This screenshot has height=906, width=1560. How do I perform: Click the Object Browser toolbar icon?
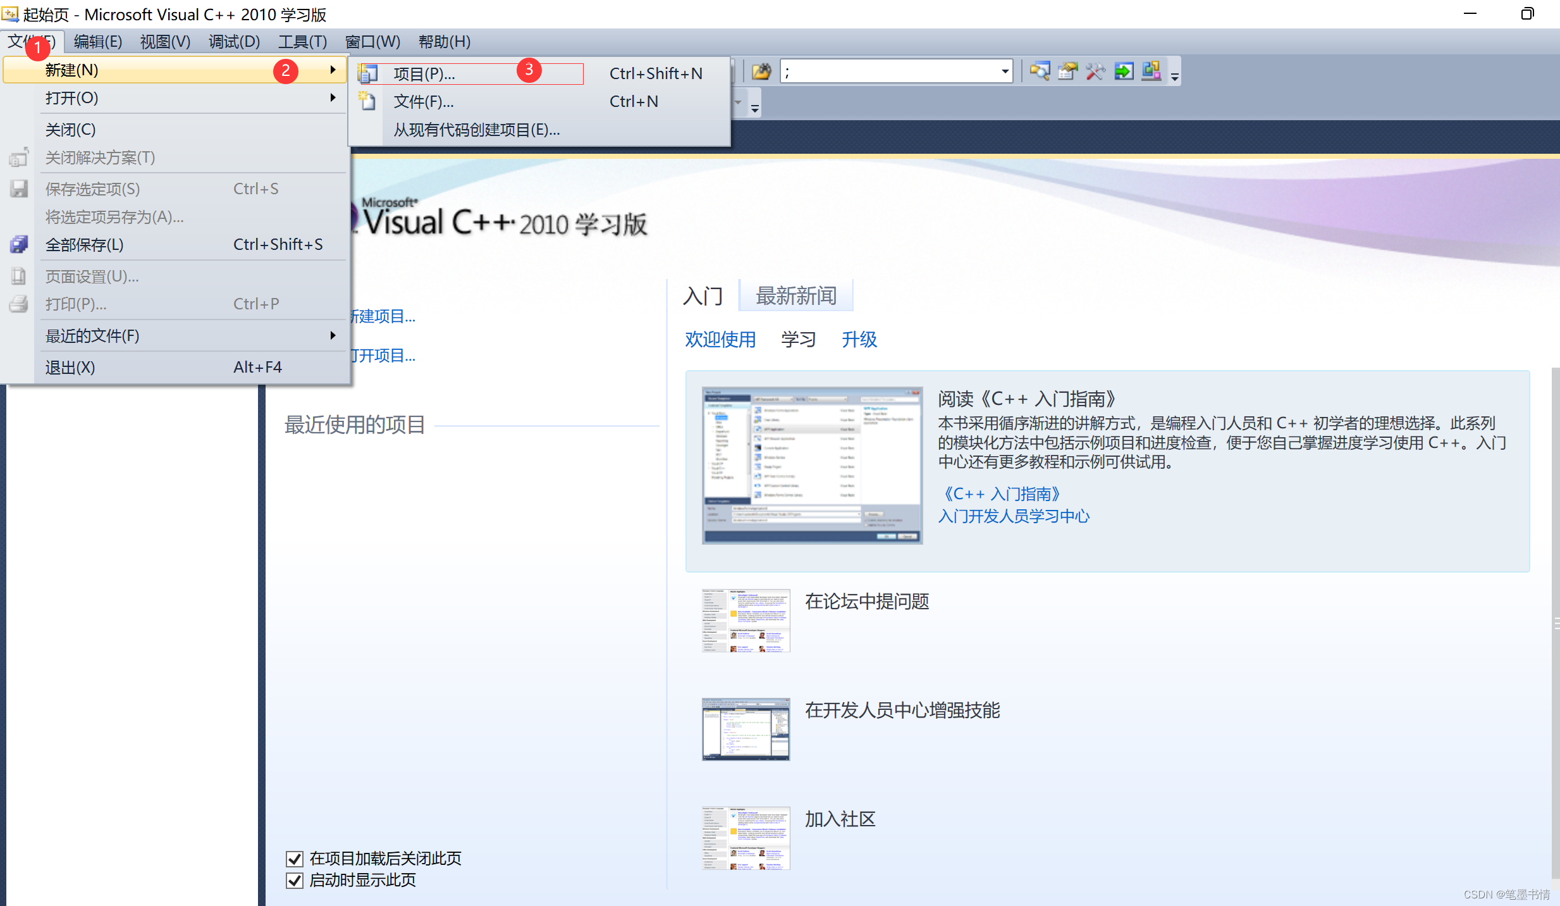click(x=1151, y=71)
